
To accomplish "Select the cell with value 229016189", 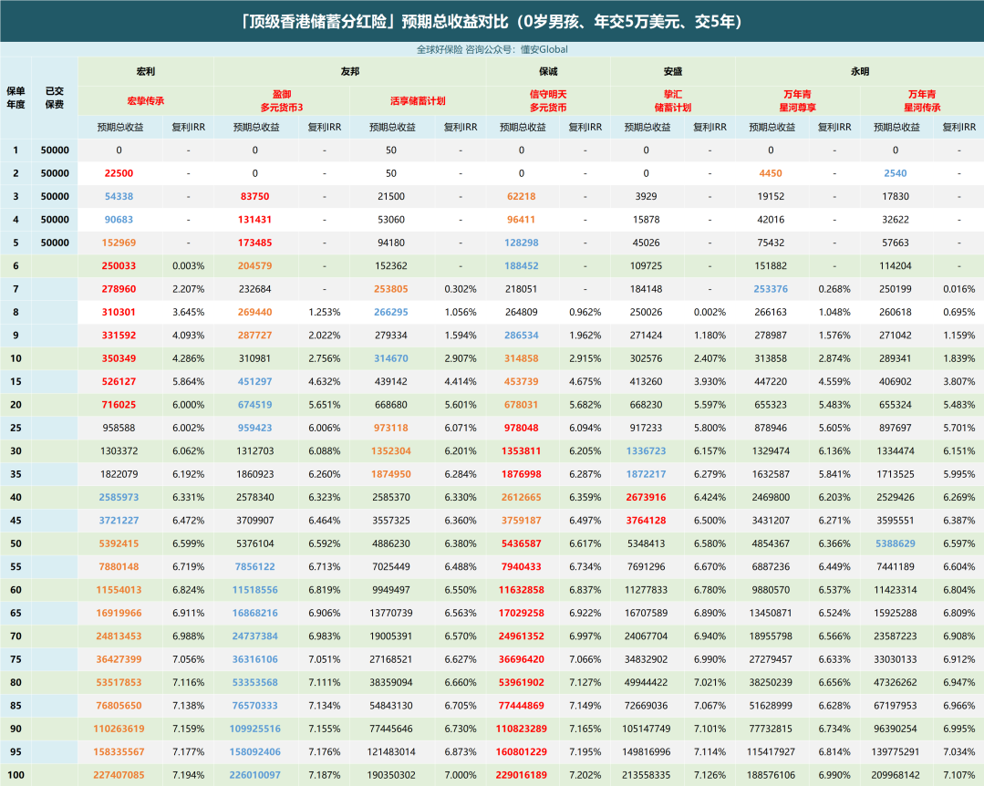I will coord(521,775).
